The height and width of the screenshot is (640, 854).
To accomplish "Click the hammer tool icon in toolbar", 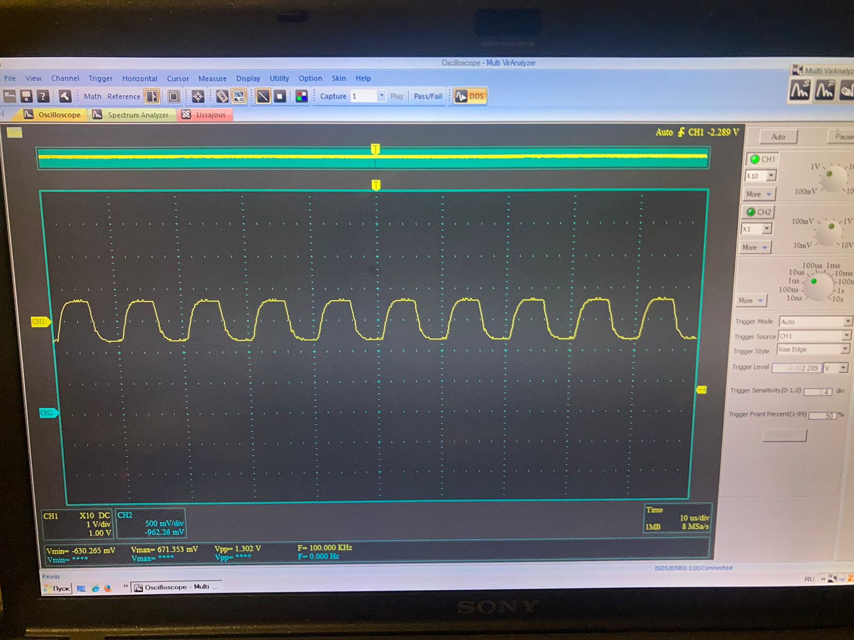I will click(x=65, y=96).
